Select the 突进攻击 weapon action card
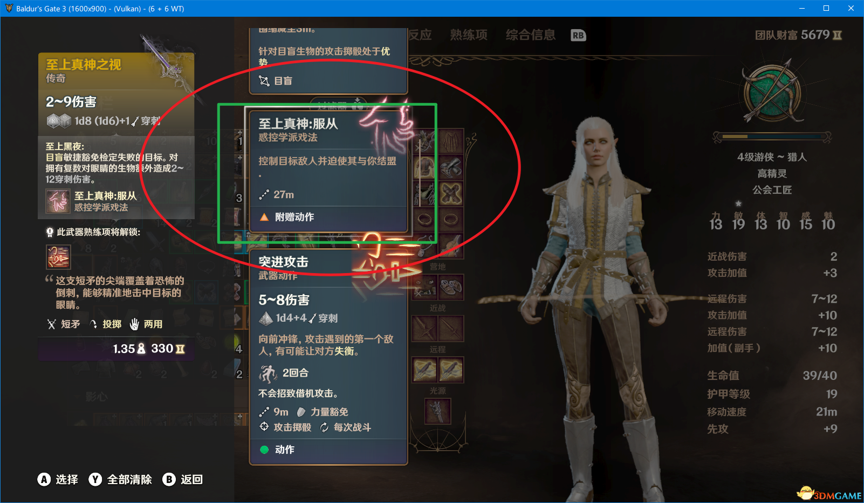Viewport: 864px width, 503px height. tap(328, 357)
